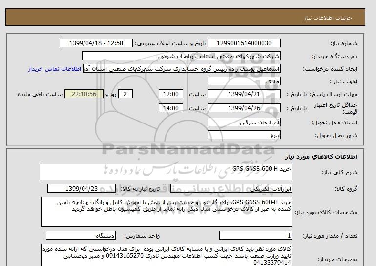376x266 pixels.
Task: Click general description box GPS GNSS 600-H
Action: (166, 172)
